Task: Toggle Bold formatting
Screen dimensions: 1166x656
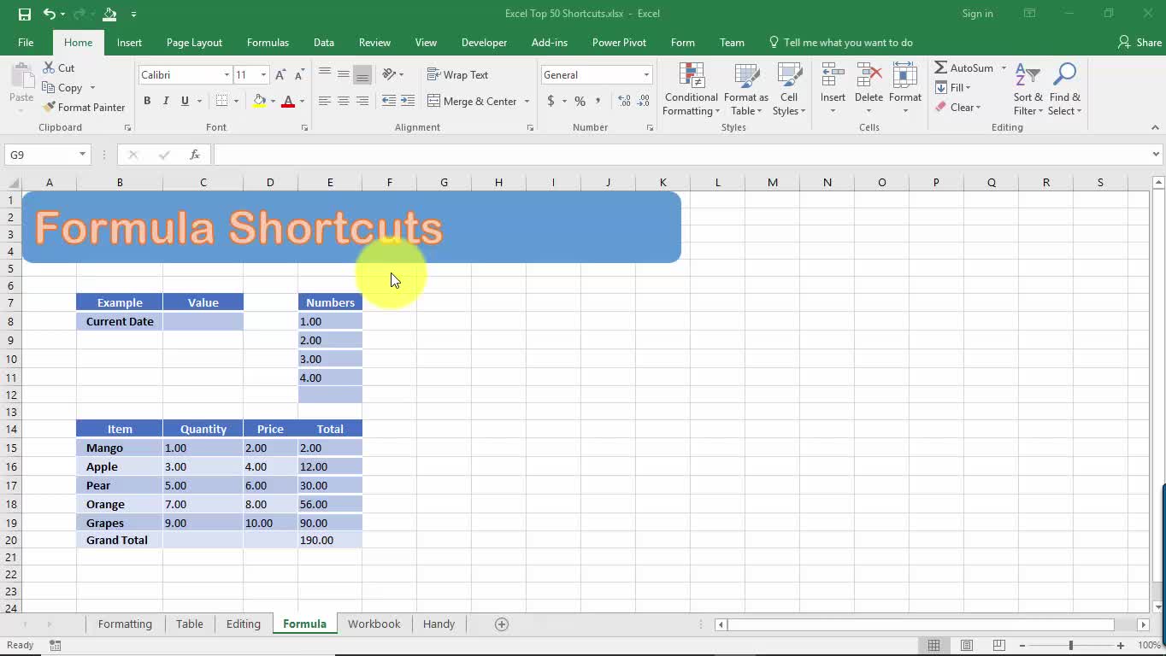Action: pos(147,101)
